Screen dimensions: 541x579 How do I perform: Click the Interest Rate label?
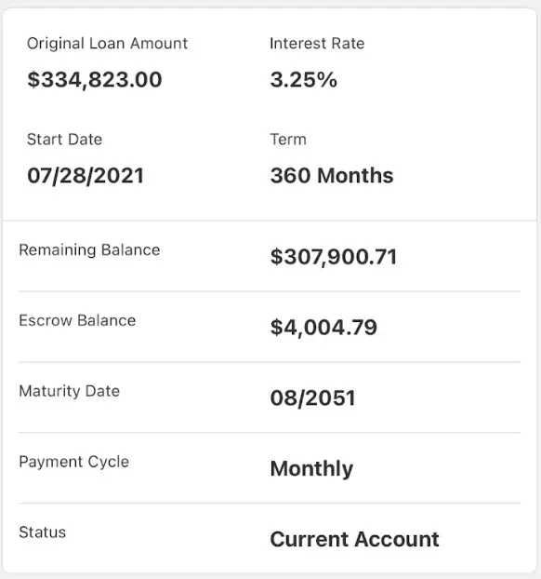317,43
